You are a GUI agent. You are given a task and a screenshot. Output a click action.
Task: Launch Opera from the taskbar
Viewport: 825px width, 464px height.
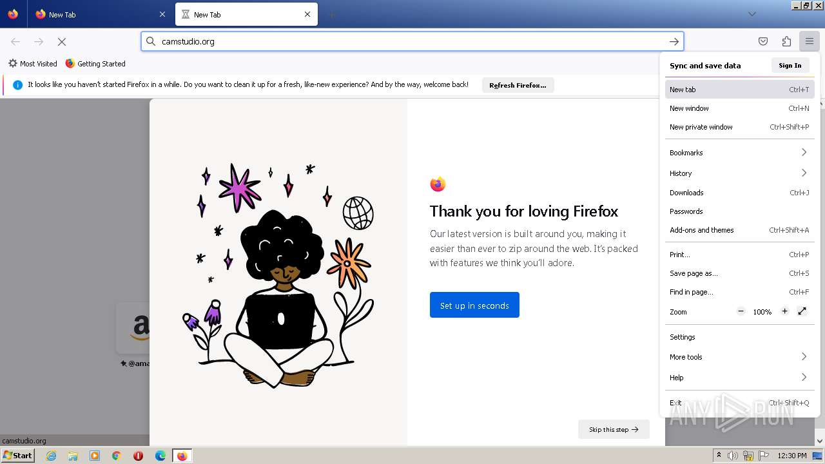click(138, 456)
